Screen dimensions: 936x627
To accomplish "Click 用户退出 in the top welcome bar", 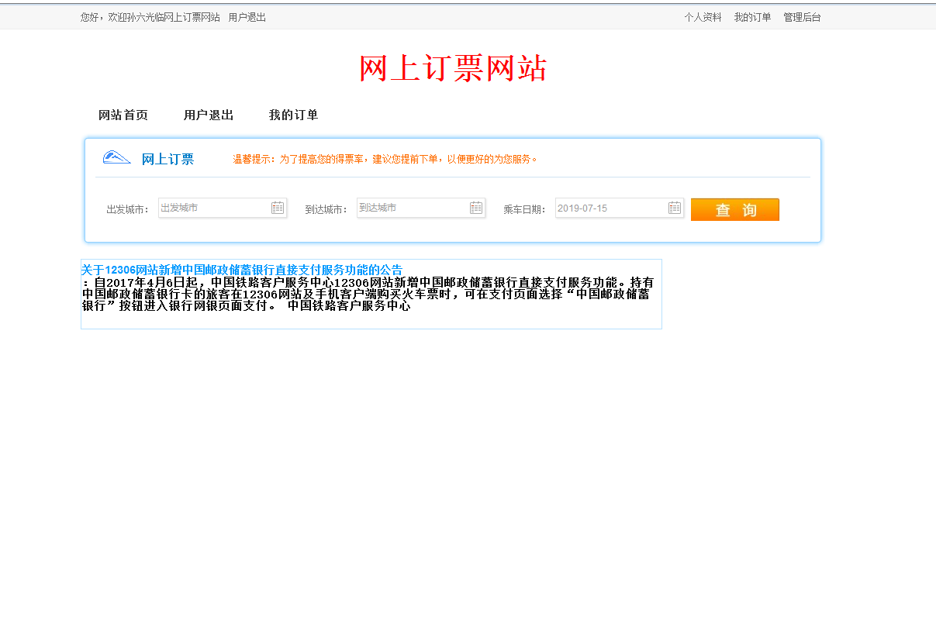I will point(247,16).
